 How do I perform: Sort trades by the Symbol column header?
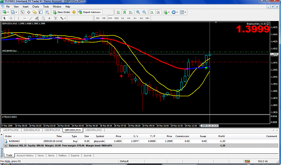[100, 136]
